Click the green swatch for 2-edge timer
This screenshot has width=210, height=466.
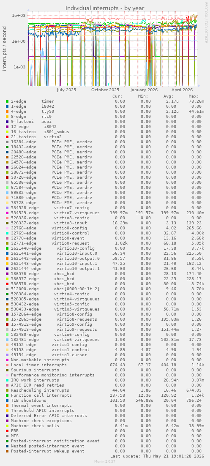click(x=7, y=101)
